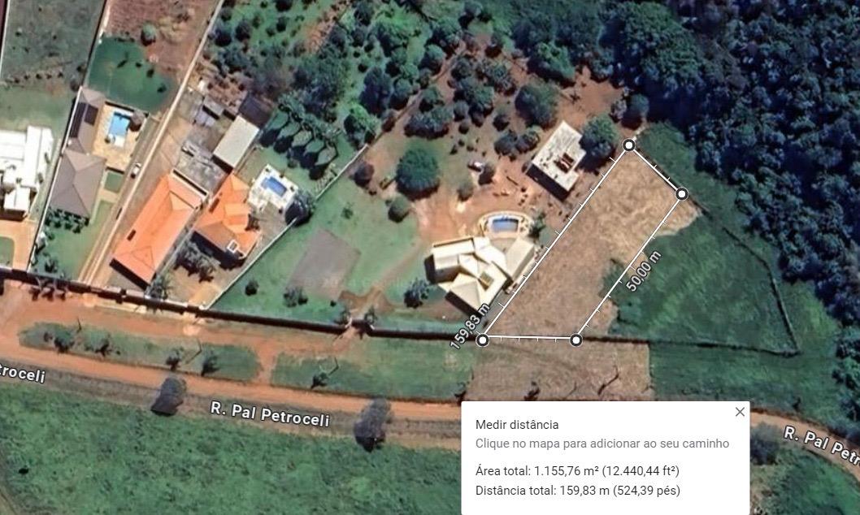Select bottom measurement point right of the 159,83 m point

[x=576, y=340]
